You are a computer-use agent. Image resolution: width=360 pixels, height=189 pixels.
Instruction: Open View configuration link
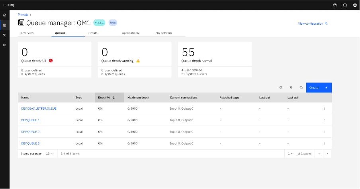tap(313, 23)
